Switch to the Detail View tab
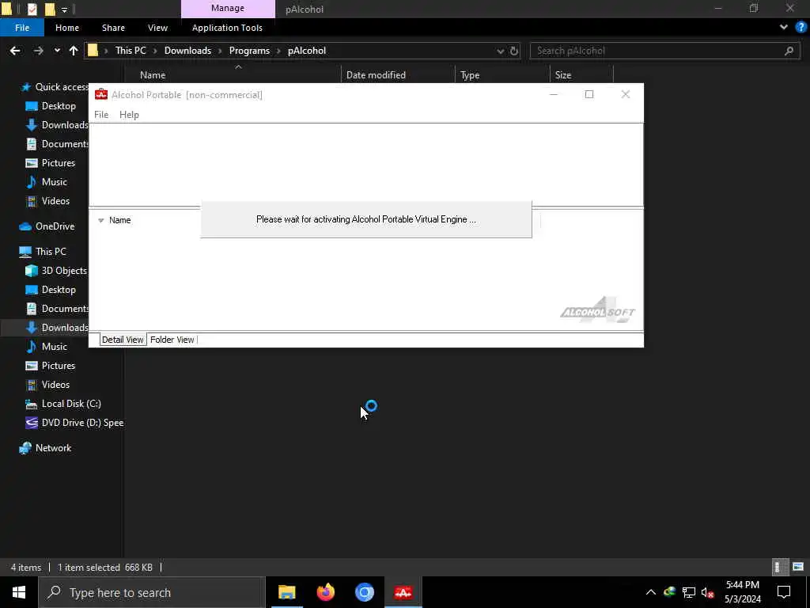Image resolution: width=810 pixels, height=608 pixels. tap(123, 340)
